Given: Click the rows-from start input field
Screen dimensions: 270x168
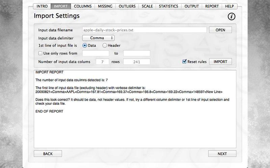Looking at the screenshot, I should coord(96,53).
